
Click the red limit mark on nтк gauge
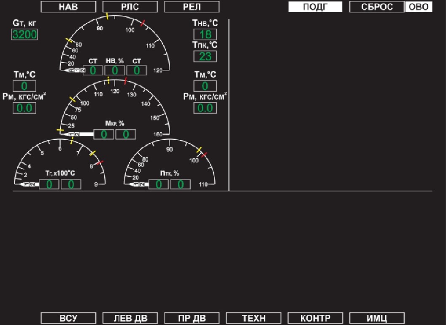(204, 155)
